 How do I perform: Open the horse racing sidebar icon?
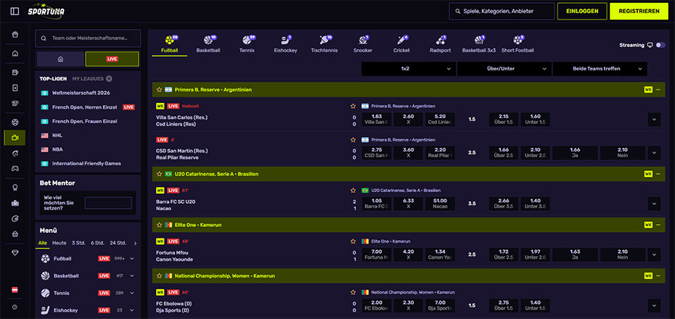[15, 153]
